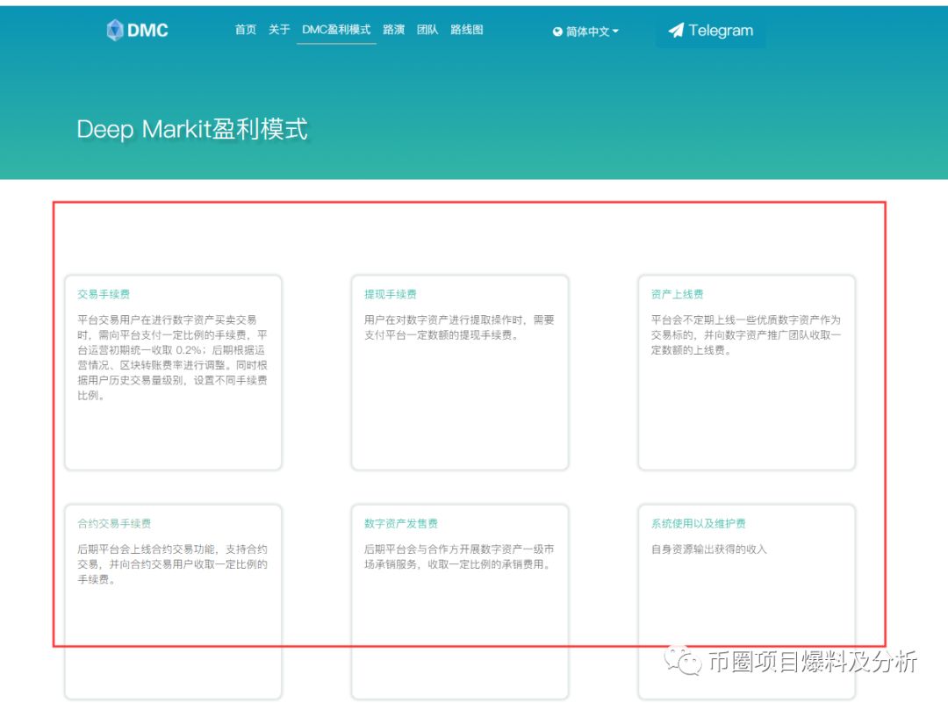Open the 关于 nav item

tap(279, 30)
